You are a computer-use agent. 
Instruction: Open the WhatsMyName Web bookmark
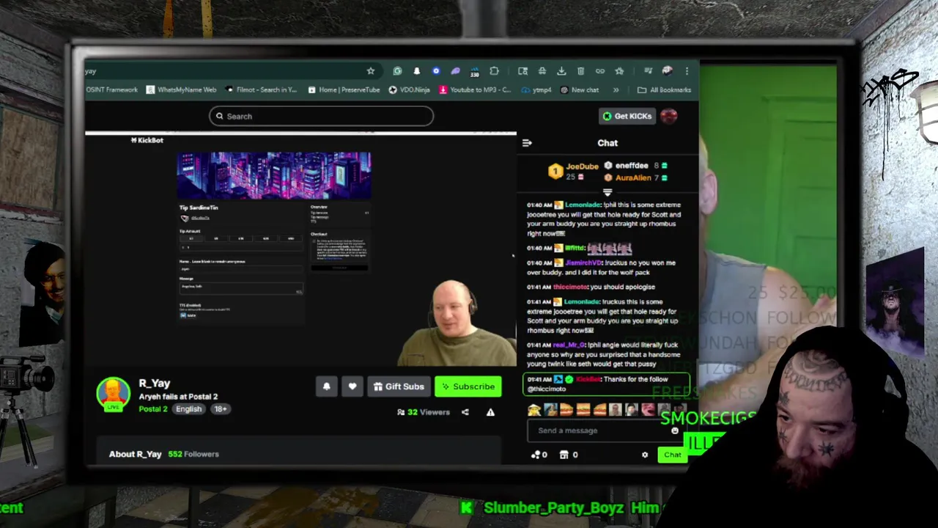click(181, 89)
